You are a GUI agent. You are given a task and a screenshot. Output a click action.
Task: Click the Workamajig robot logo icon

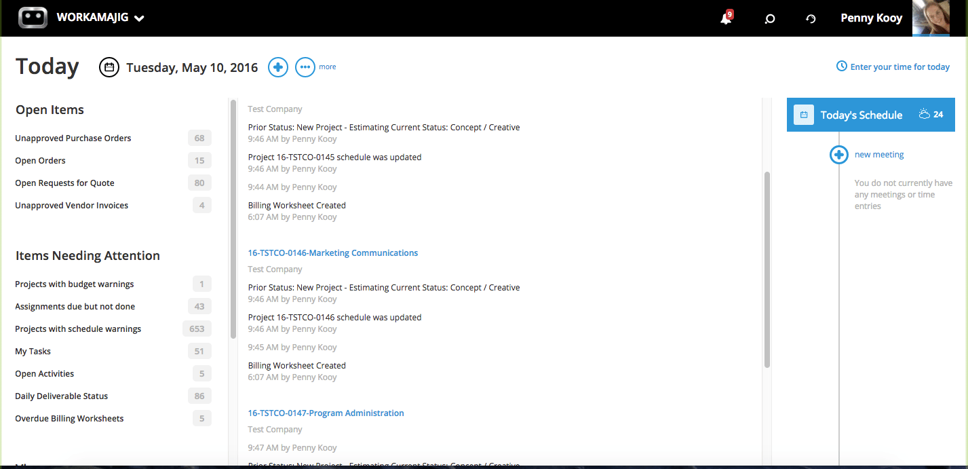[x=33, y=18]
